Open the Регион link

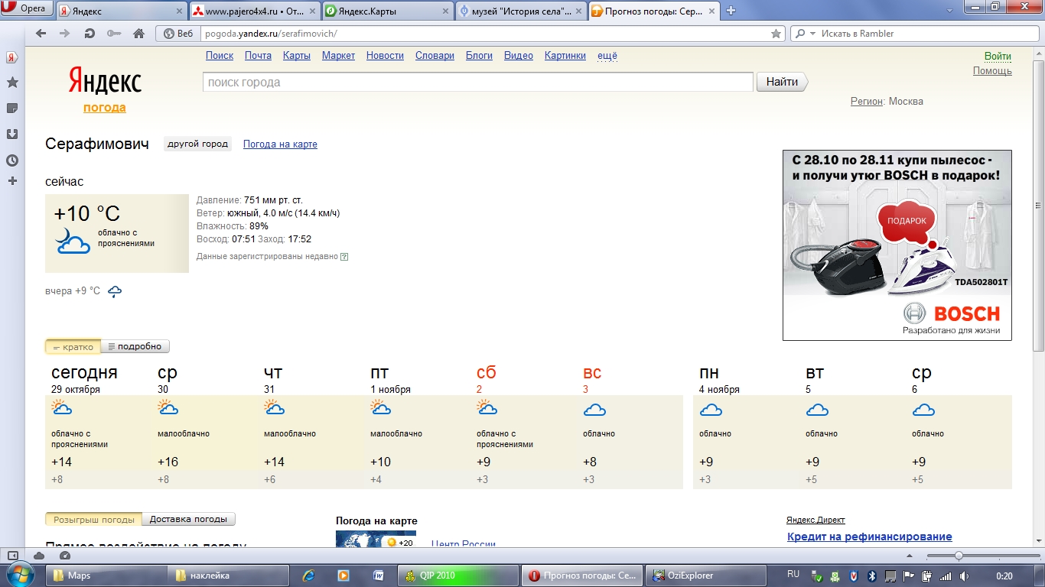(867, 101)
